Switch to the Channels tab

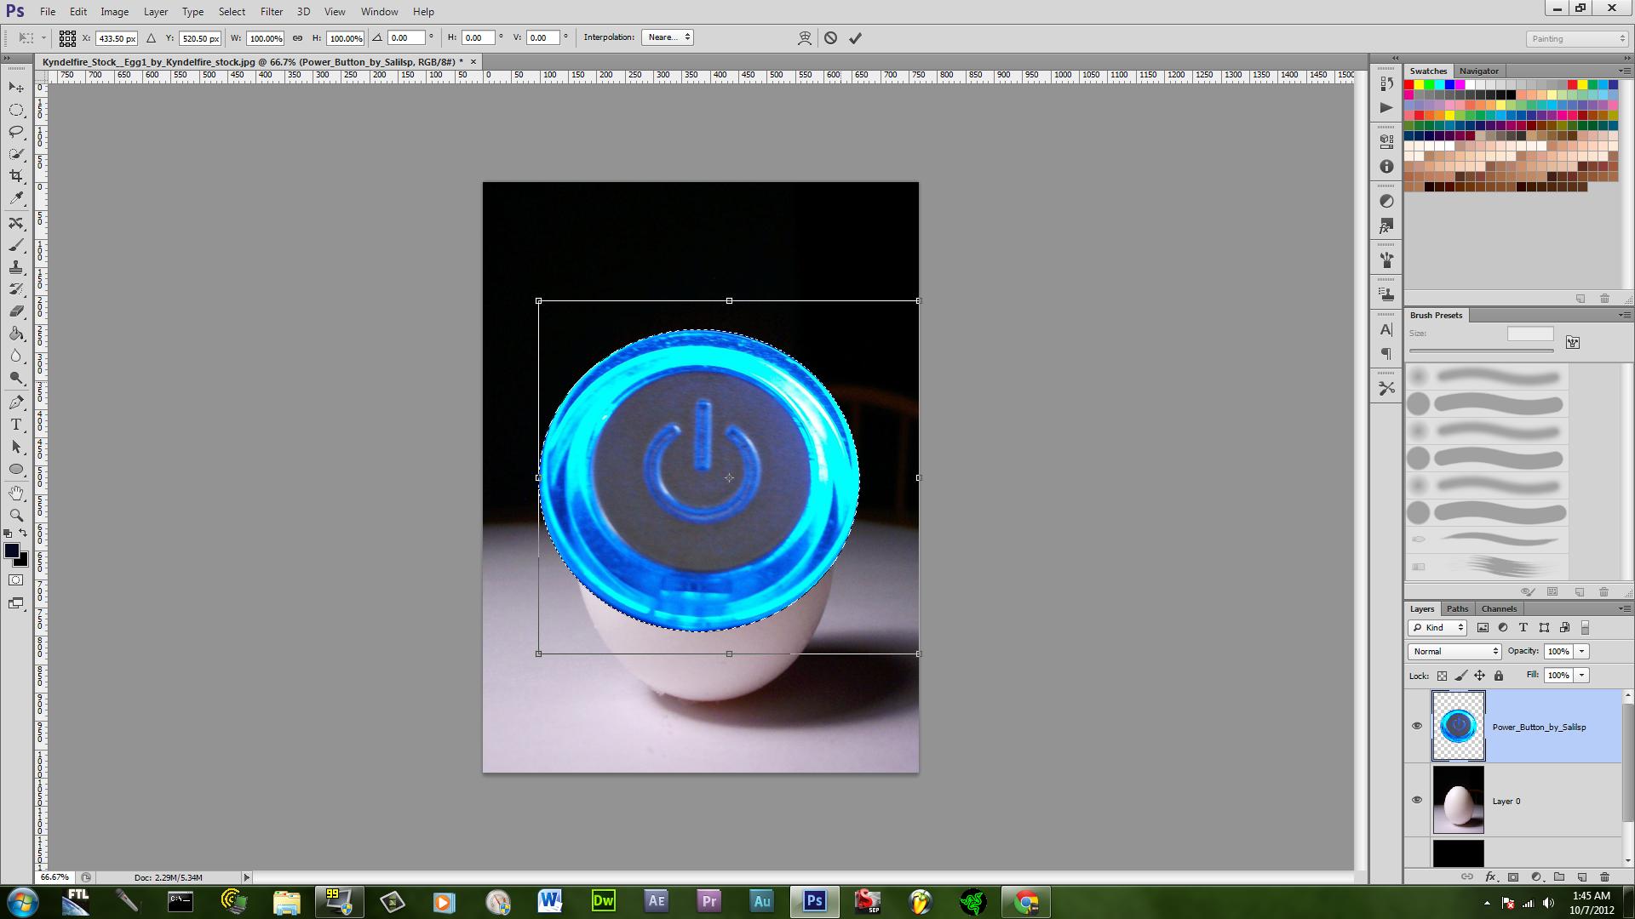(1499, 608)
